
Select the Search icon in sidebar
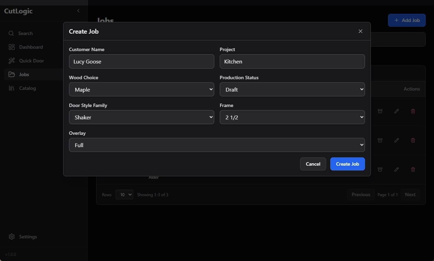click(x=11, y=33)
